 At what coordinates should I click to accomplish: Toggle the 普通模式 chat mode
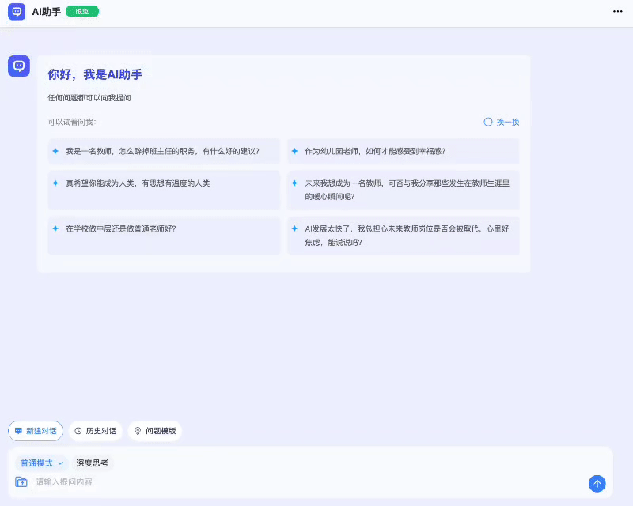[38, 463]
